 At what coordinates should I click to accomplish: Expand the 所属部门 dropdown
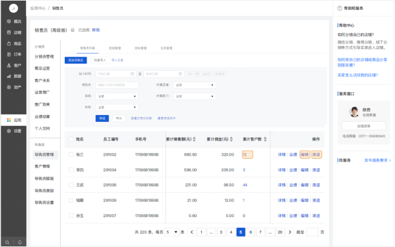[x=194, y=96]
